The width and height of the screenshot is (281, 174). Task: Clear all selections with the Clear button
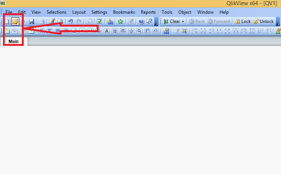172,21
